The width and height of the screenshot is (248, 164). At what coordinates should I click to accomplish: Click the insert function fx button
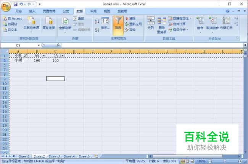pyautogui.click(x=58, y=45)
